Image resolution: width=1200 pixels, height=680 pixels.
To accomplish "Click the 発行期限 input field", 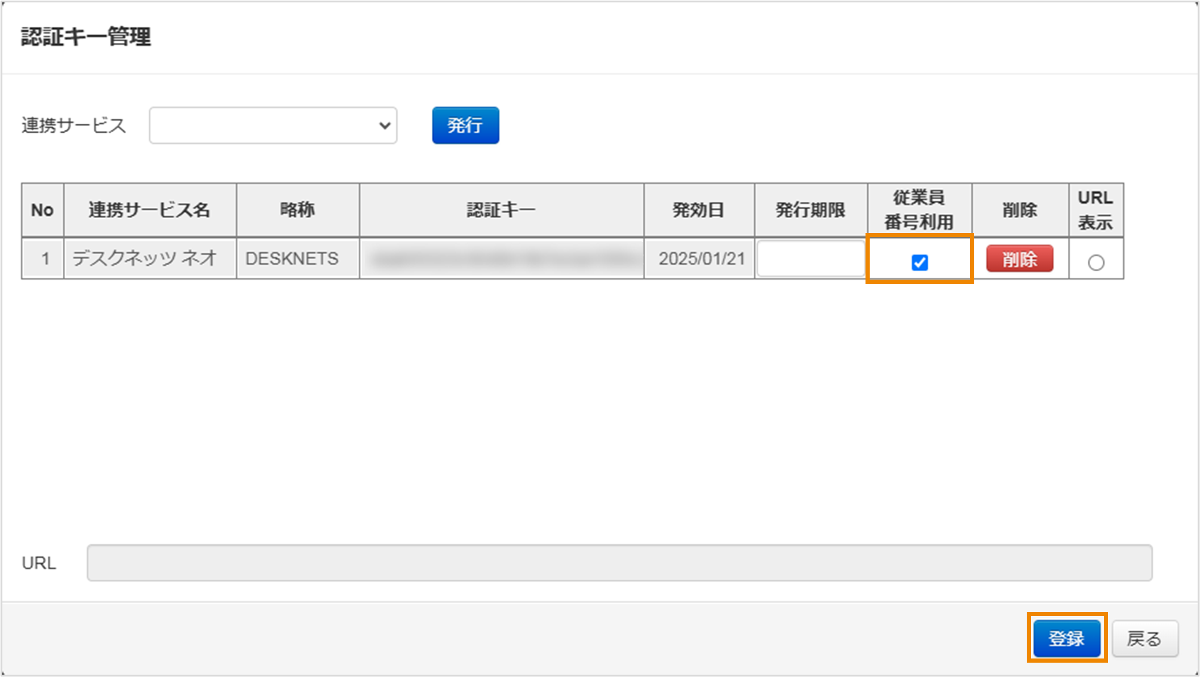I will [x=810, y=259].
